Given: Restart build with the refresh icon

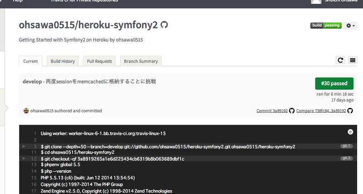Looking at the screenshot, I should point(340,60).
